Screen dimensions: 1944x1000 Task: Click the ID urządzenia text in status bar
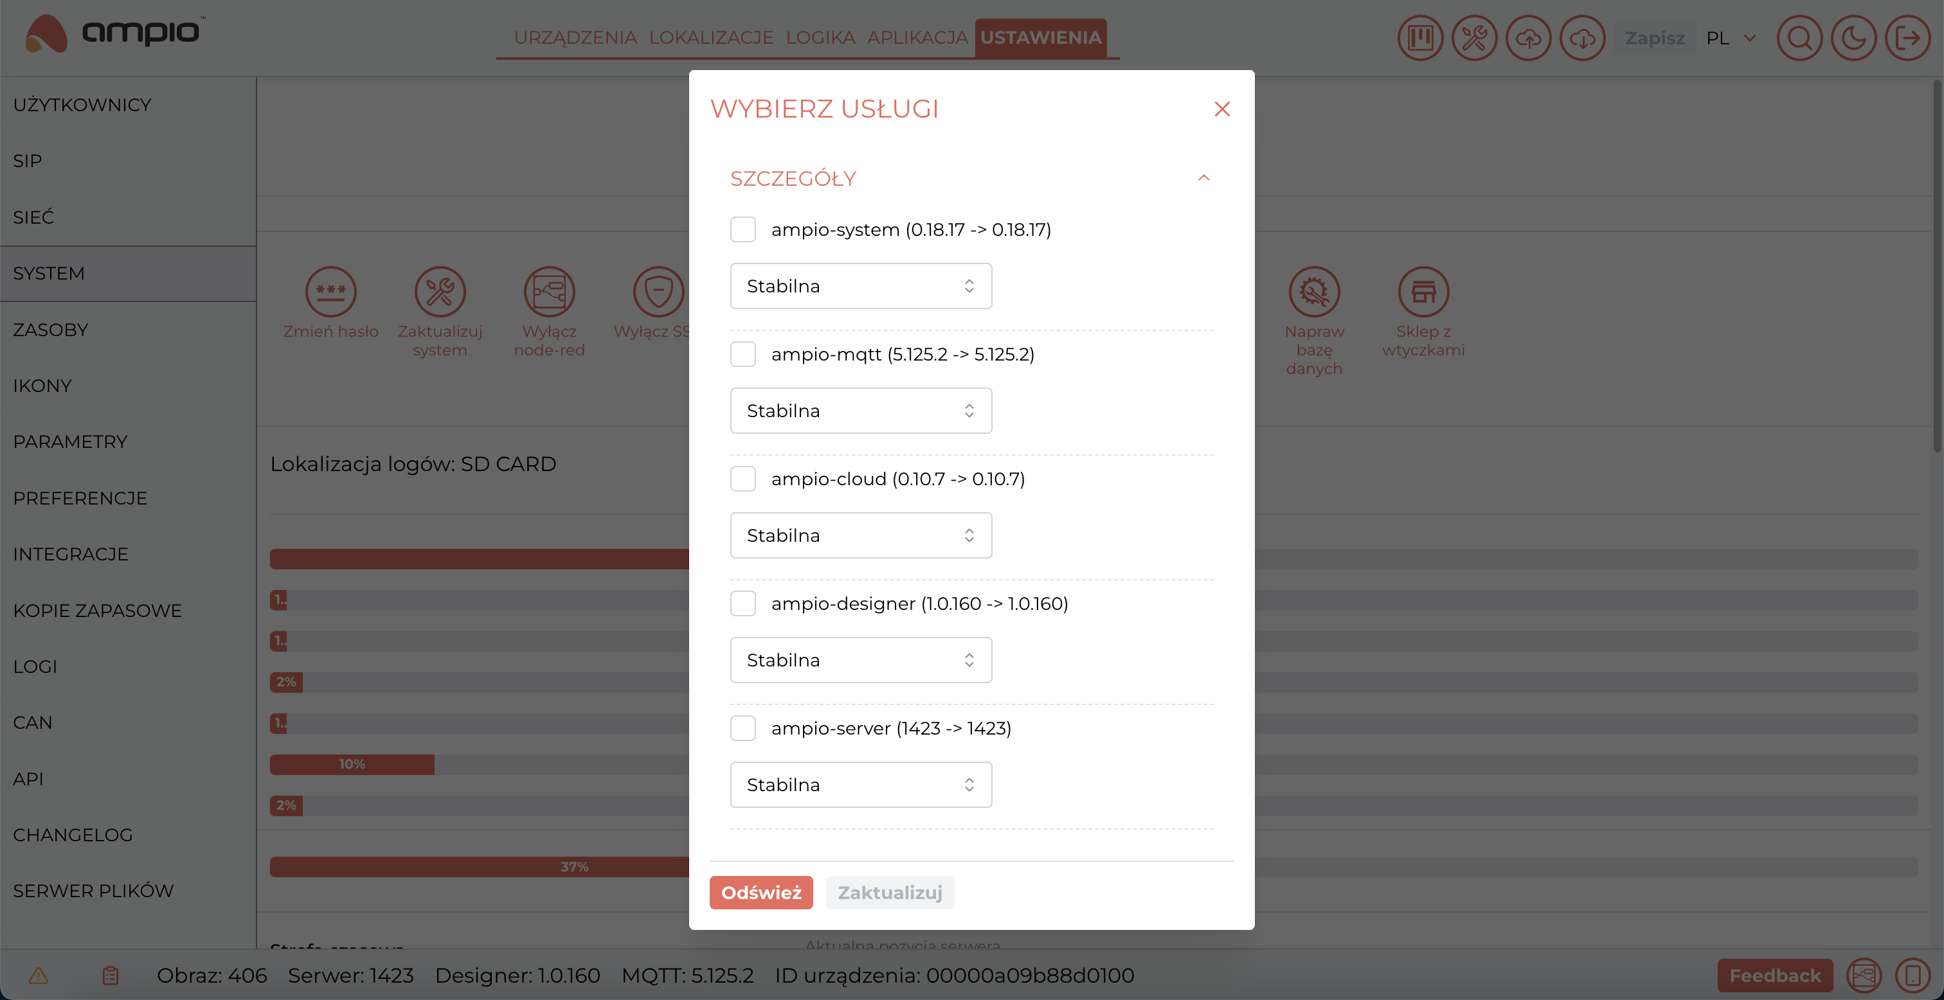click(955, 975)
